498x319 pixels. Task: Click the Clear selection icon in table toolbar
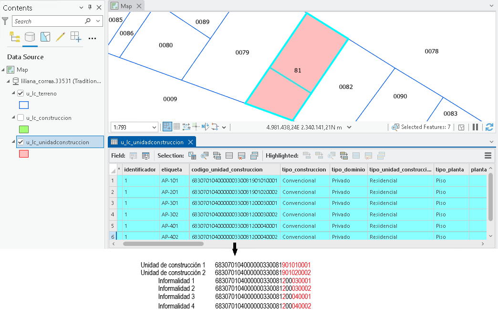click(241, 156)
